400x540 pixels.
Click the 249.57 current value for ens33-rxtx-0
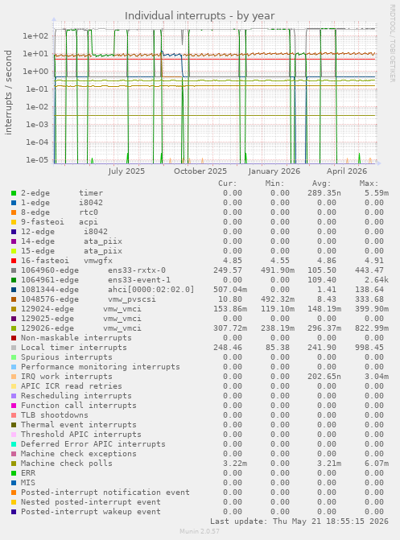(x=228, y=270)
